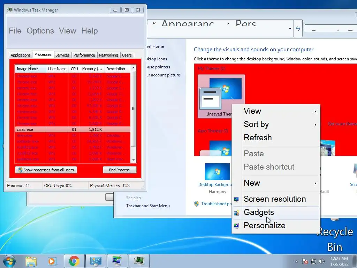Switch to the Users tab
This screenshot has width=357, height=268.
(x=127, y=55)
